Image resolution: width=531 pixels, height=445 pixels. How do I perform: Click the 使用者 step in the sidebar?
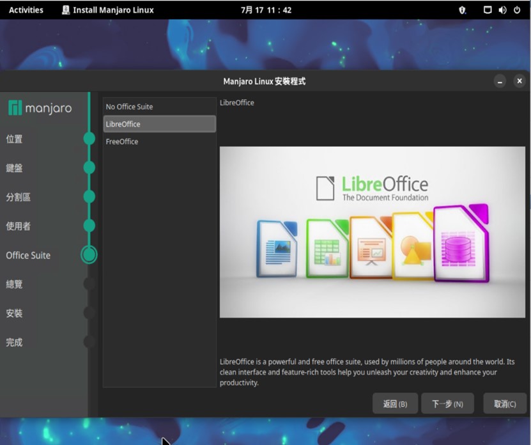pyautogui.click(x=19, y=226)
